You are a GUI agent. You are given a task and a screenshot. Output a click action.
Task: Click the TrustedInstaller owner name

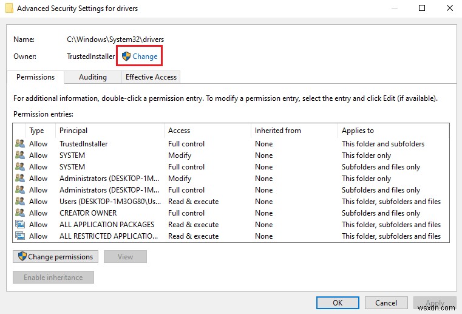90,56
